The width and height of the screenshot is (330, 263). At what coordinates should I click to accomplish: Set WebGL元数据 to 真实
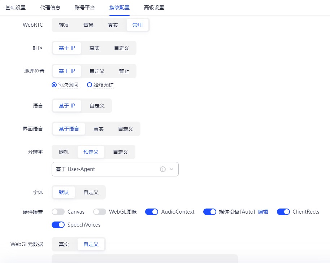[x=64, y=244]
